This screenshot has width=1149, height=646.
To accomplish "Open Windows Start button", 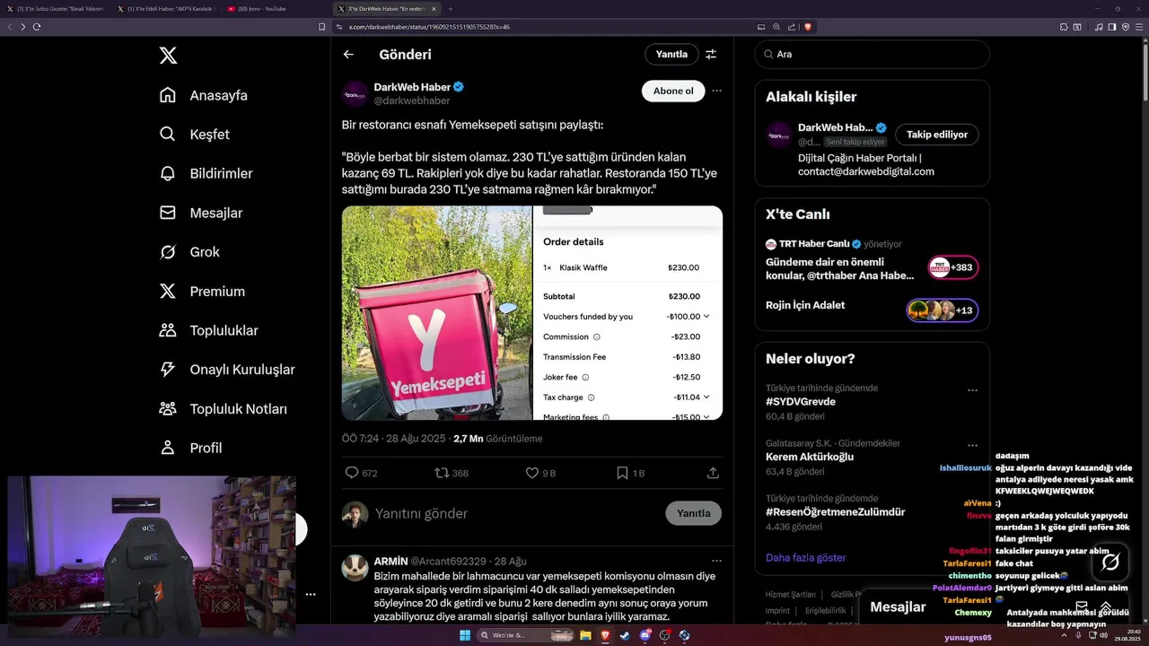I will [x=465, y=635].
